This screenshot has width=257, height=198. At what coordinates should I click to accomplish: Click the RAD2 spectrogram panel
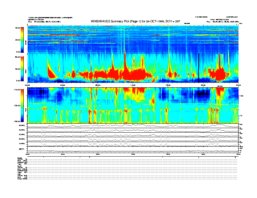[133, 39]
